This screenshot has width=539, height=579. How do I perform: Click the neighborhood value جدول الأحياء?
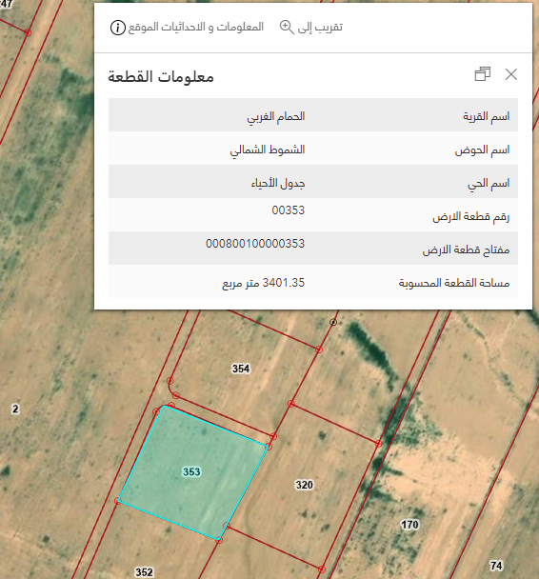point(278,183)
